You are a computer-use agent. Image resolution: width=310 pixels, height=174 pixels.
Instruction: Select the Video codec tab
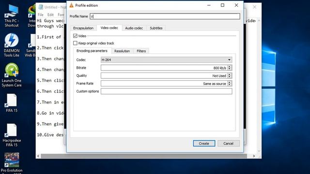pyautogui.click(x=109, y=28)
